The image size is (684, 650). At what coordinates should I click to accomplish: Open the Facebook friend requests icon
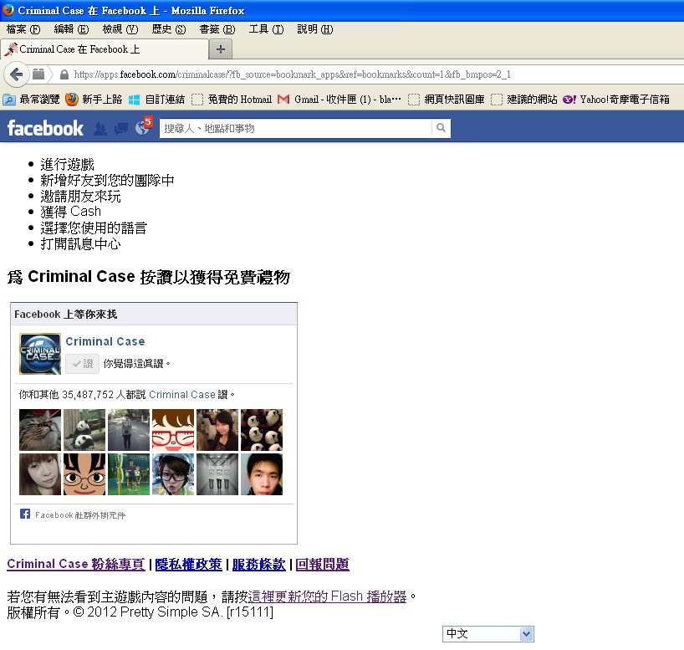tap(100, 129)
